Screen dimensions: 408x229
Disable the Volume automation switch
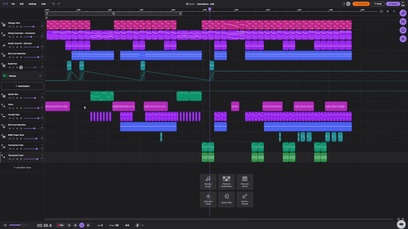5,76
